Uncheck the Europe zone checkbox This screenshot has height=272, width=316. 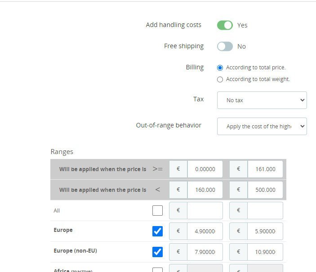pos(157,231)
